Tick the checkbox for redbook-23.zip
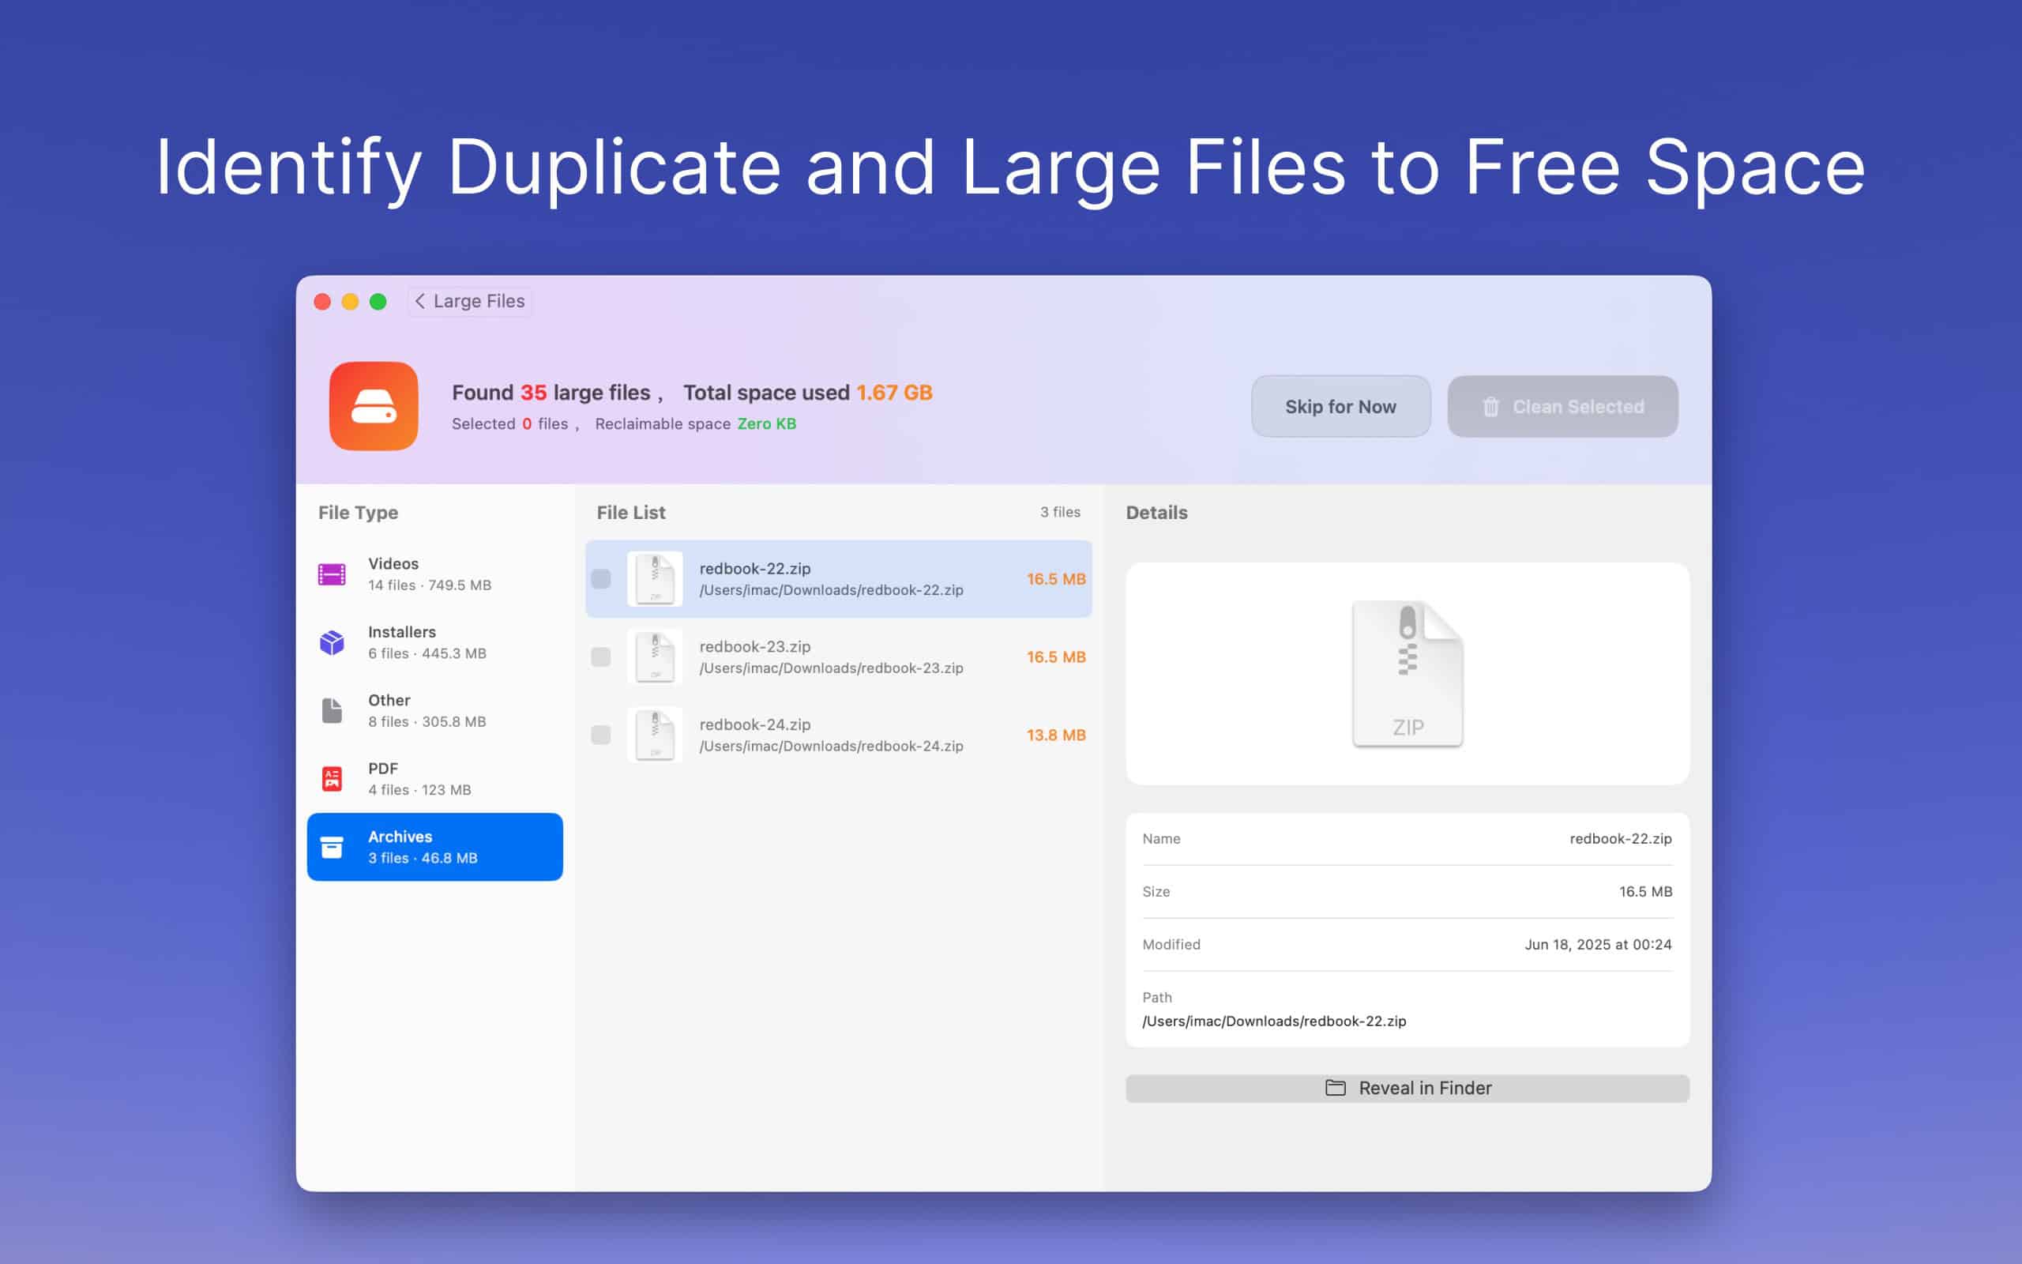The width and height of the screenshot is (2022, 1264). coord(601,657)
